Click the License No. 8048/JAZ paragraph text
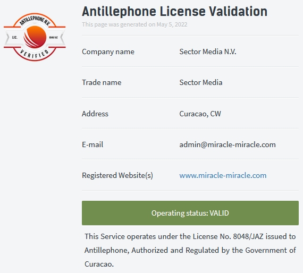 190,250
